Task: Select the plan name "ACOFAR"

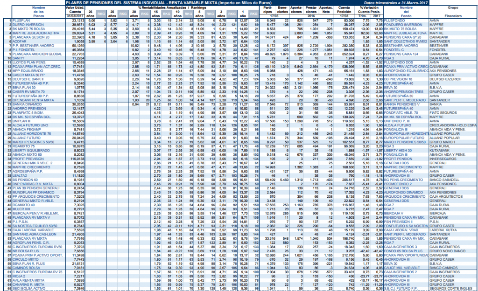Action: (x=19, y=42)
